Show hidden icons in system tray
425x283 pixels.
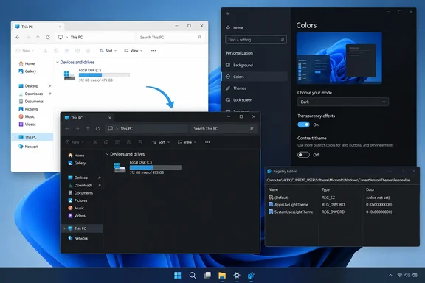point(390,276)
